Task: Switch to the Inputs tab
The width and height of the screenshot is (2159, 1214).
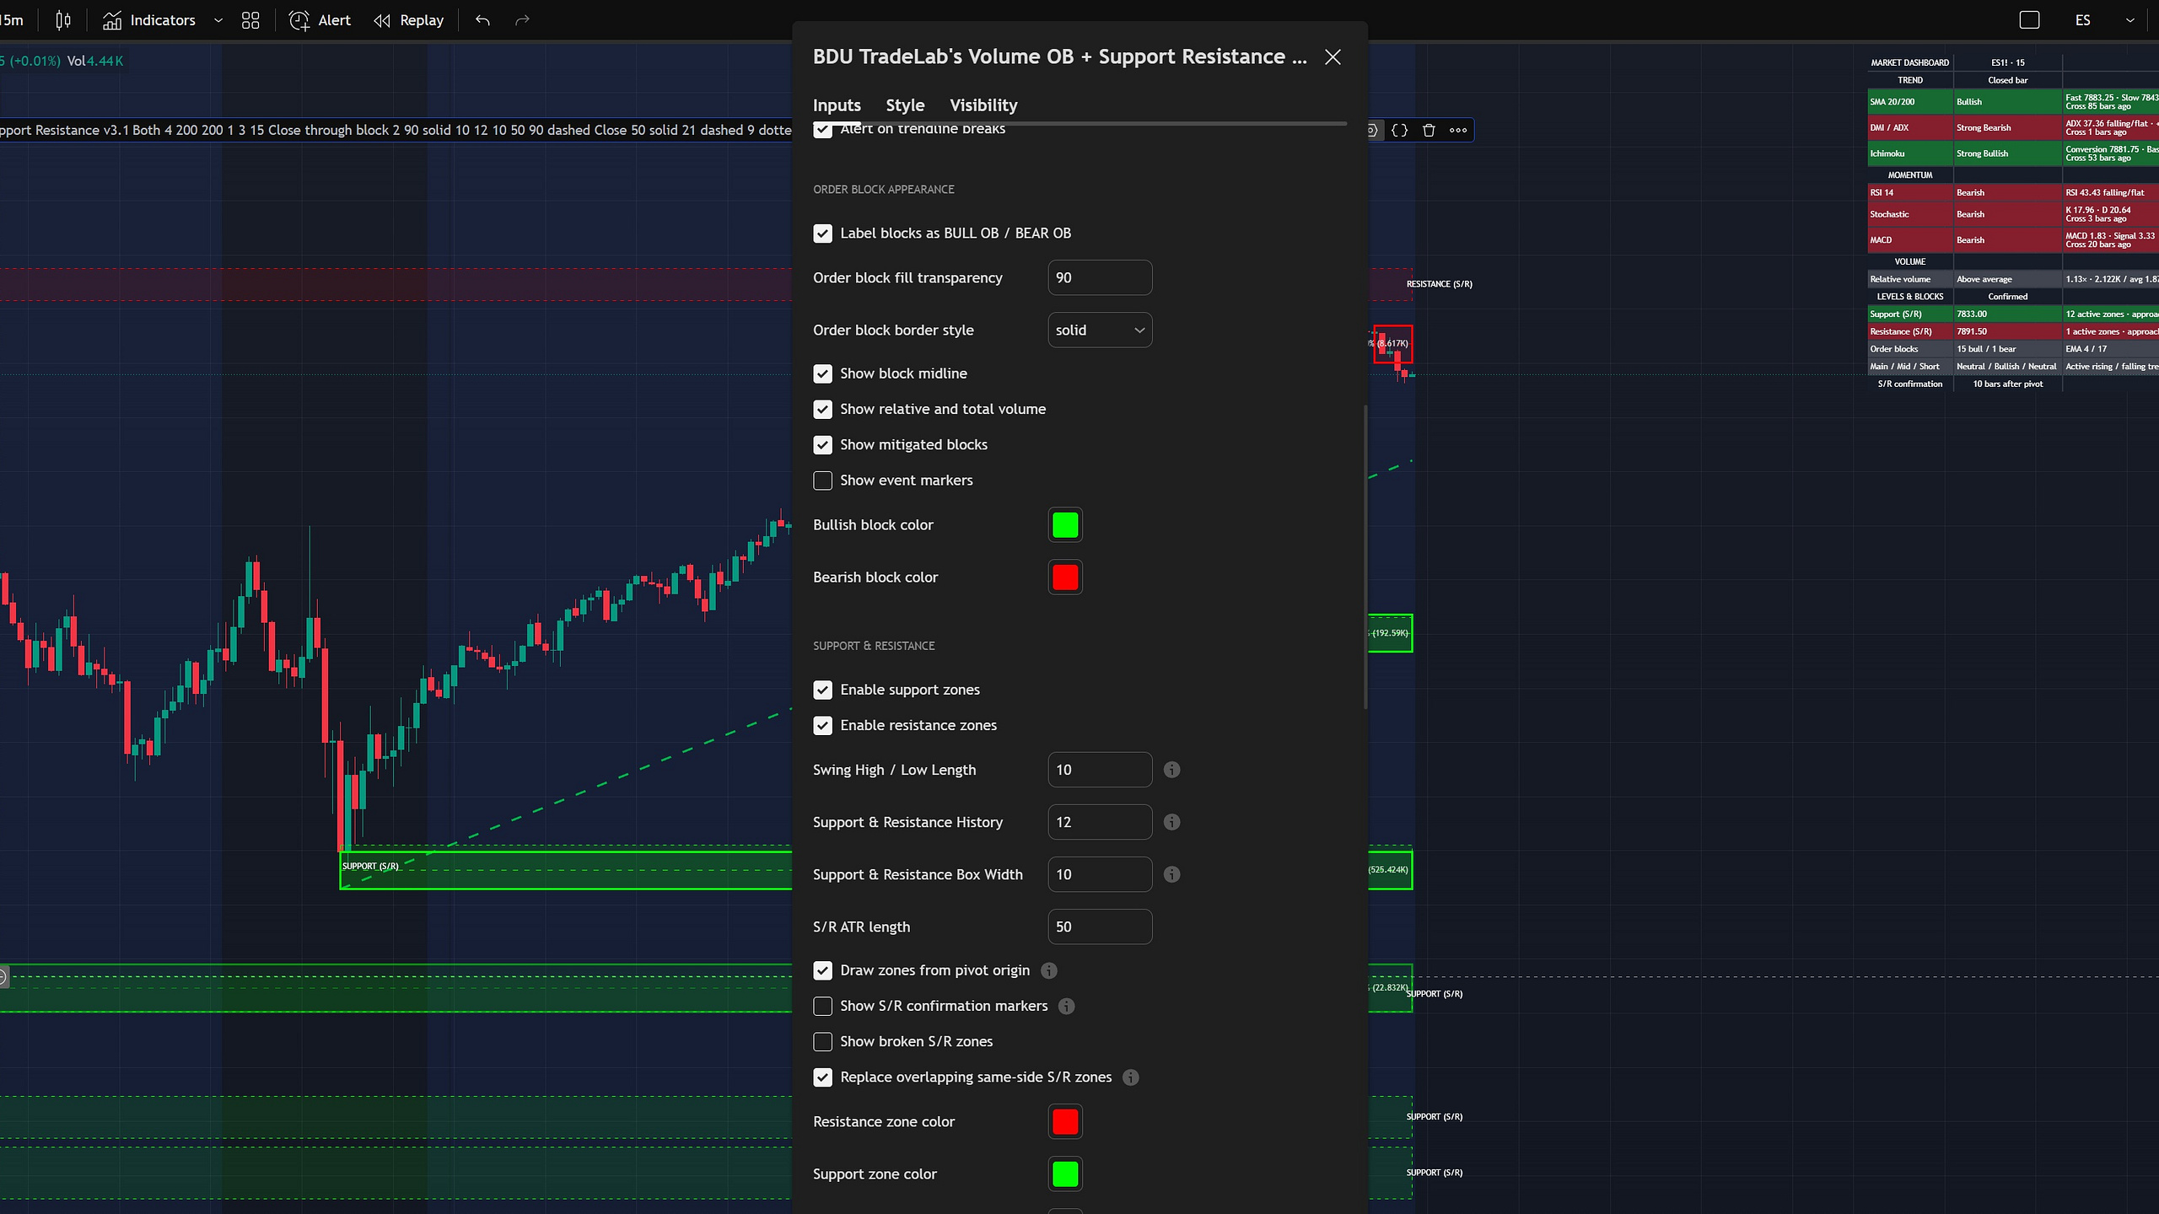Action: [837, 105]
